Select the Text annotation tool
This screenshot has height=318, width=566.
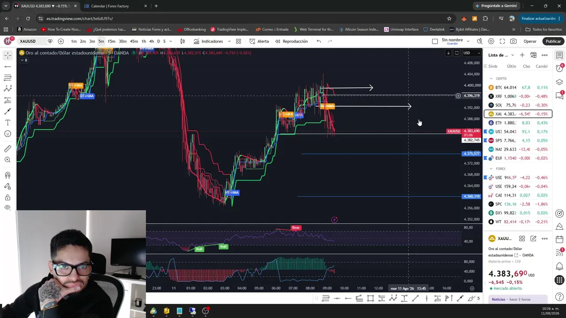[8, 122]
